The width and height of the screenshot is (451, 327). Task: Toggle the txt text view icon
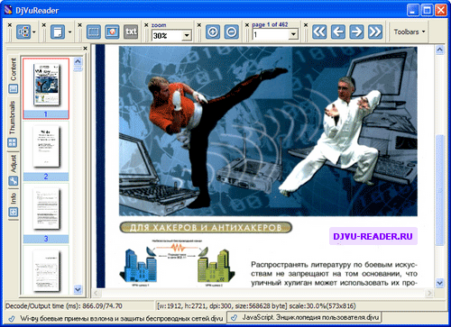click(131, 32)
